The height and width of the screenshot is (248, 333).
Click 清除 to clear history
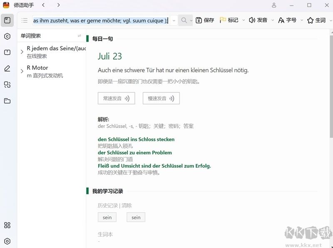point(126,205)
